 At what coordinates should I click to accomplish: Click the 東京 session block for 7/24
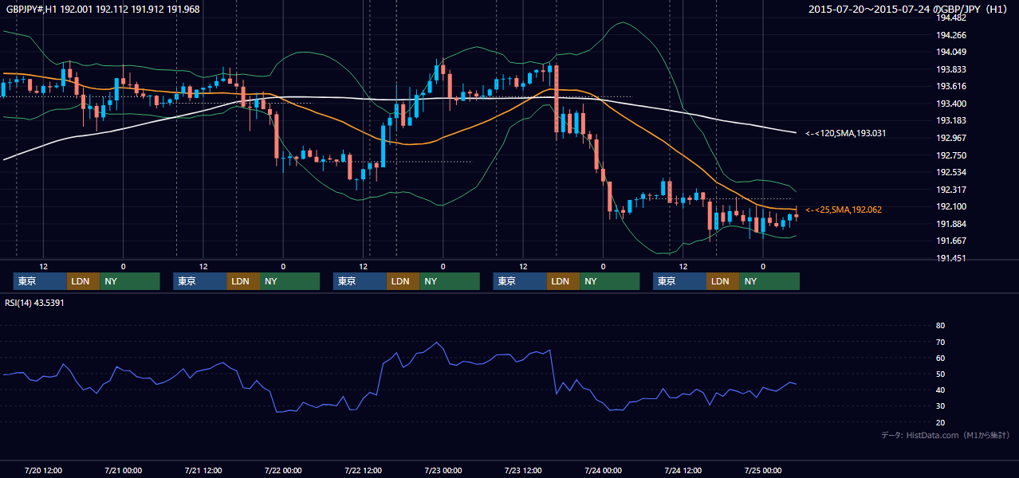pos(679,281)
